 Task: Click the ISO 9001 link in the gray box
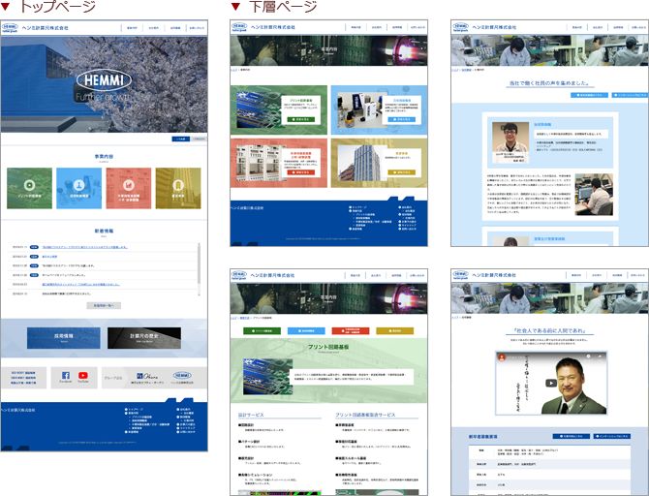[23, 373]
